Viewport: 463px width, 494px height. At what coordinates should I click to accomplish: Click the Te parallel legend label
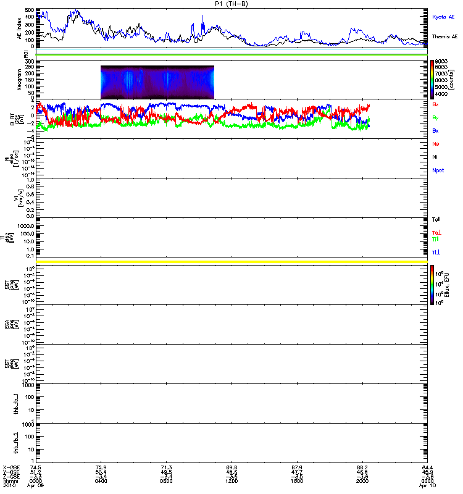coord(436,219)
